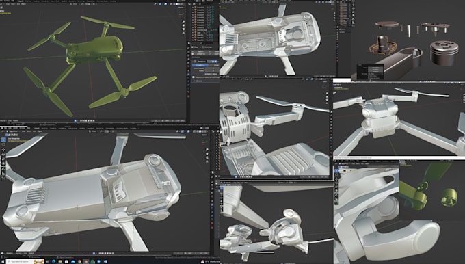Select the Add Cube tool in lower-left Blender window

tap(3, 179)
